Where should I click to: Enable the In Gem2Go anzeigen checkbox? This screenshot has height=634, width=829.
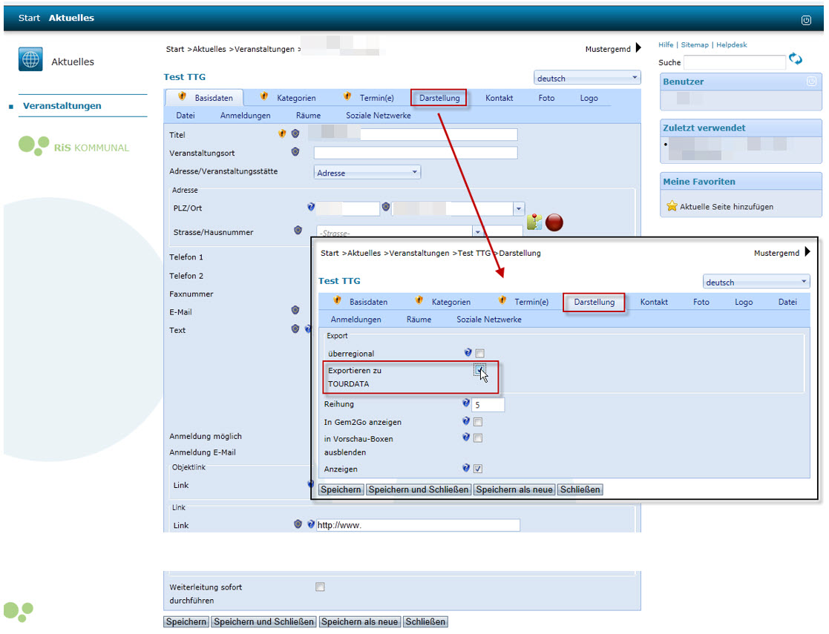coord(478,422)
